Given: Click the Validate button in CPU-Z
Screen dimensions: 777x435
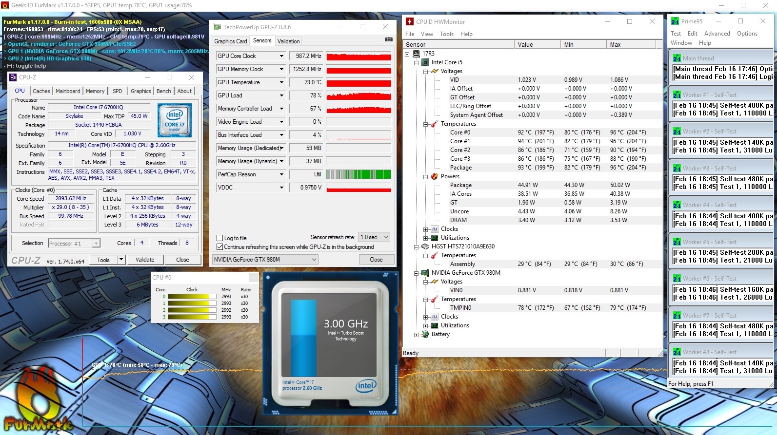Looking at the screenshot, I should pyautogui.click(x=145, y=260).
